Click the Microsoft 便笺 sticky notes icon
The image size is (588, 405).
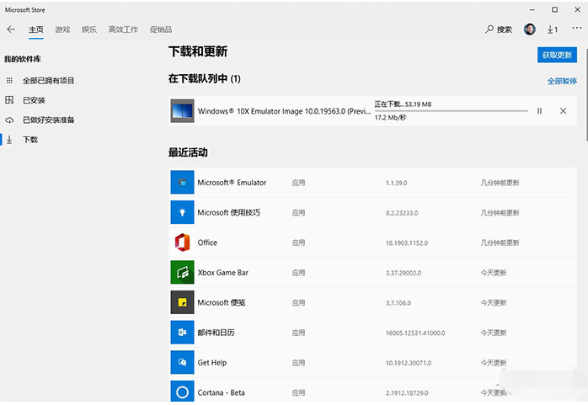tap(182, 302)
